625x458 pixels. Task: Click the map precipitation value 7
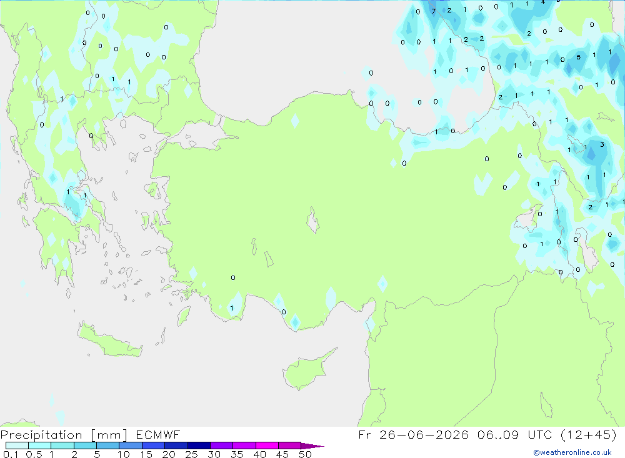tap(434, 12)
